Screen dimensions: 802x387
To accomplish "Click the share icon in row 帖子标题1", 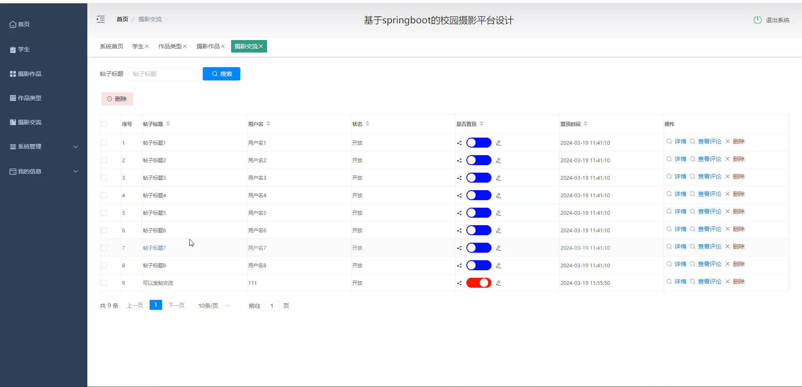I will pyautogui.click(x=459, y=143).
